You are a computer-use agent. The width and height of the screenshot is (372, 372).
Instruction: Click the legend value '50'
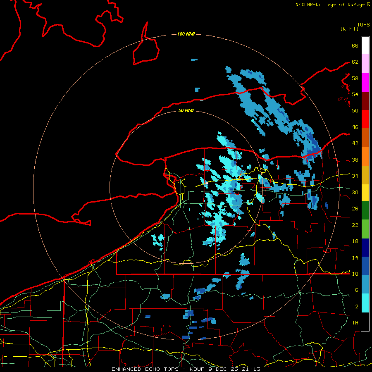coord(355,111)
